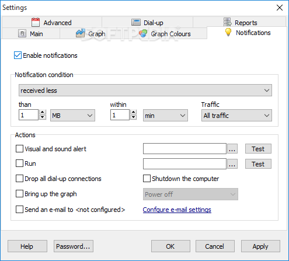289x261 pixels.
Task: Click the Reports tab server icon
Action: click(228, 22)
